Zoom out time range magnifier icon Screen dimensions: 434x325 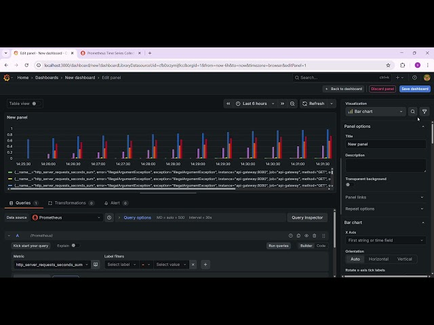point(292,104)
